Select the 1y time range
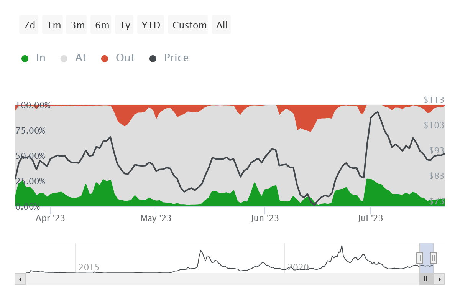This screenshot has height=307, width=460. pyautogui.click(x=124, y=25)
